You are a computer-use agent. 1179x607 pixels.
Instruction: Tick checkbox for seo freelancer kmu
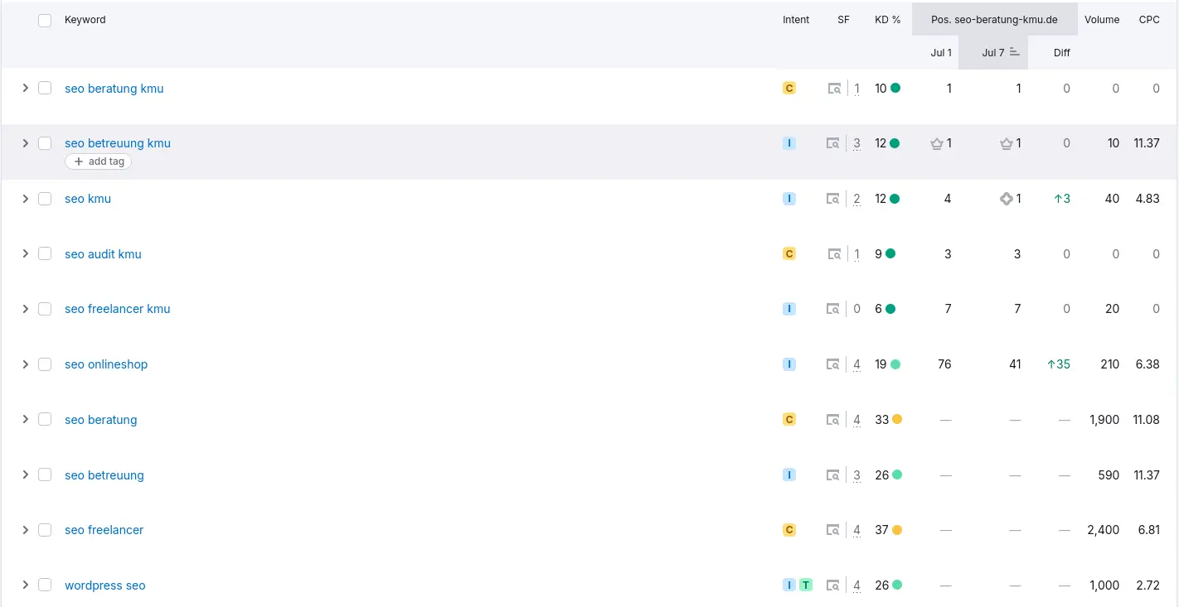pyautogui.click(x=45, y=309)
